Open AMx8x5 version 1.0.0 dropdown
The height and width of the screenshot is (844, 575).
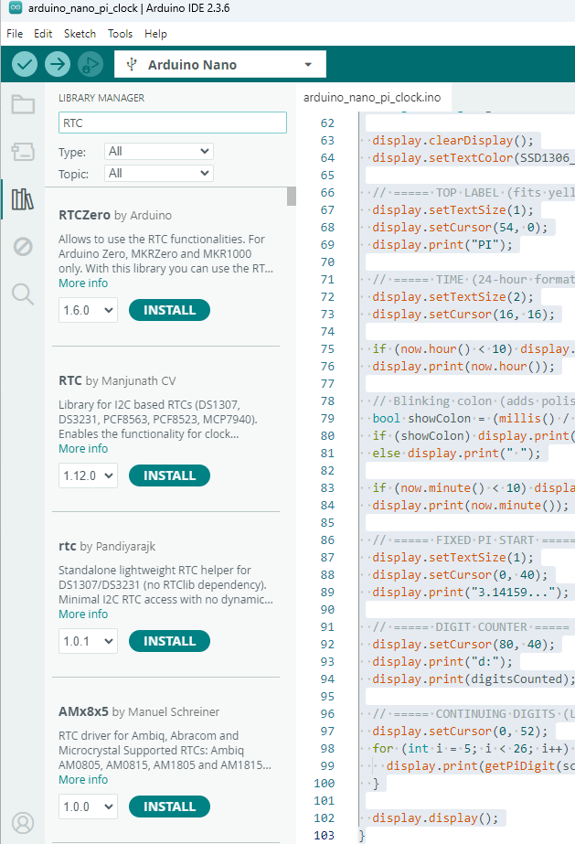88,807
